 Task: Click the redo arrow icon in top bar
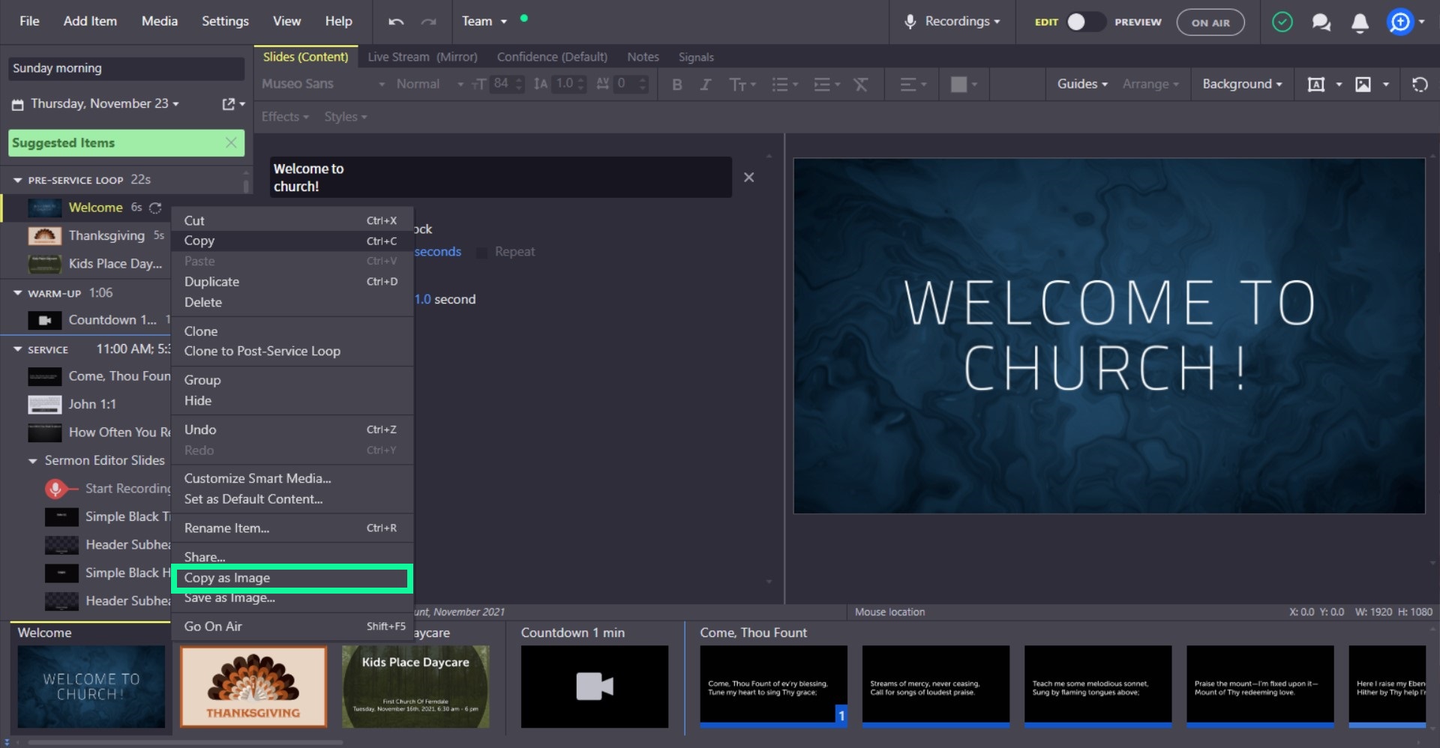(428, 22)
